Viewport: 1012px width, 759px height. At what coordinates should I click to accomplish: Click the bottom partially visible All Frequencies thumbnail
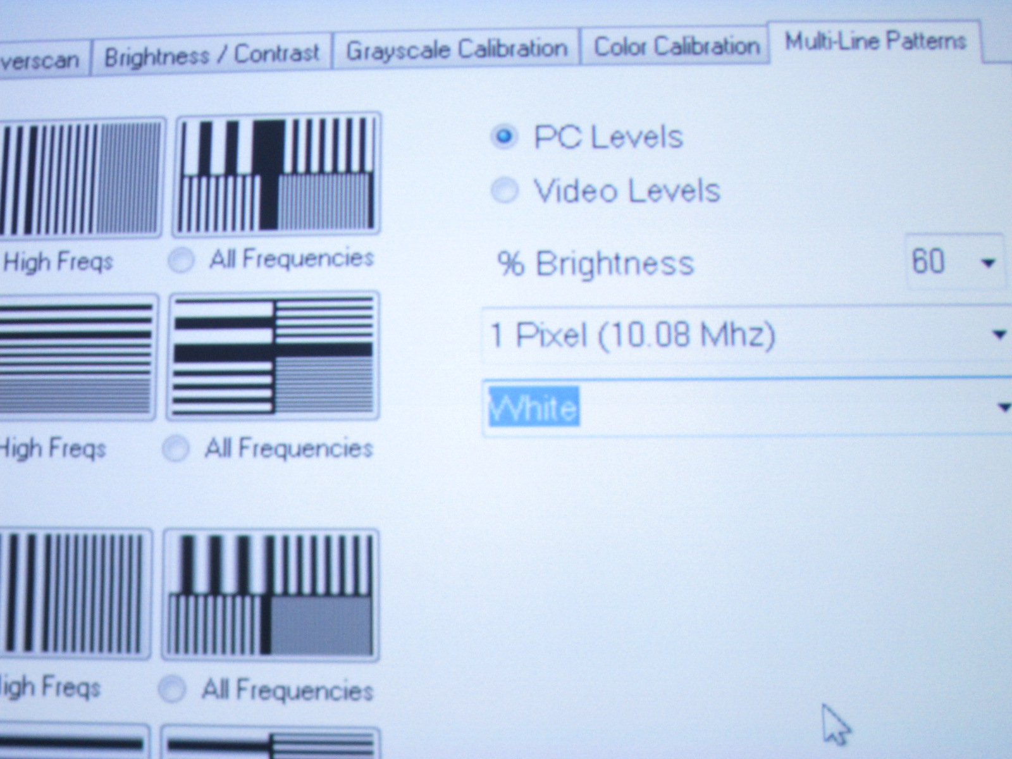tap(271, 743)
